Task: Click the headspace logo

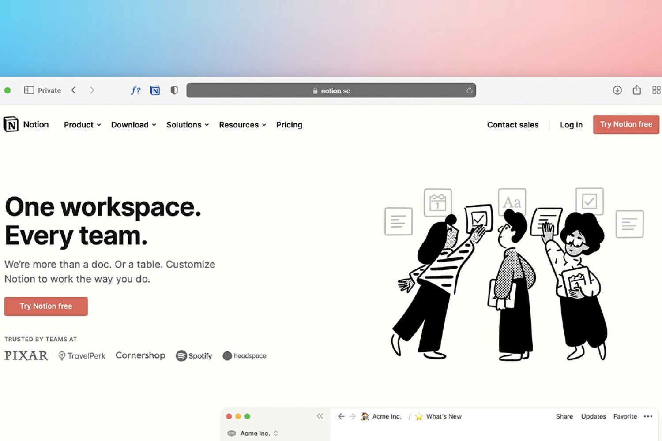Action: pos(244,356)
